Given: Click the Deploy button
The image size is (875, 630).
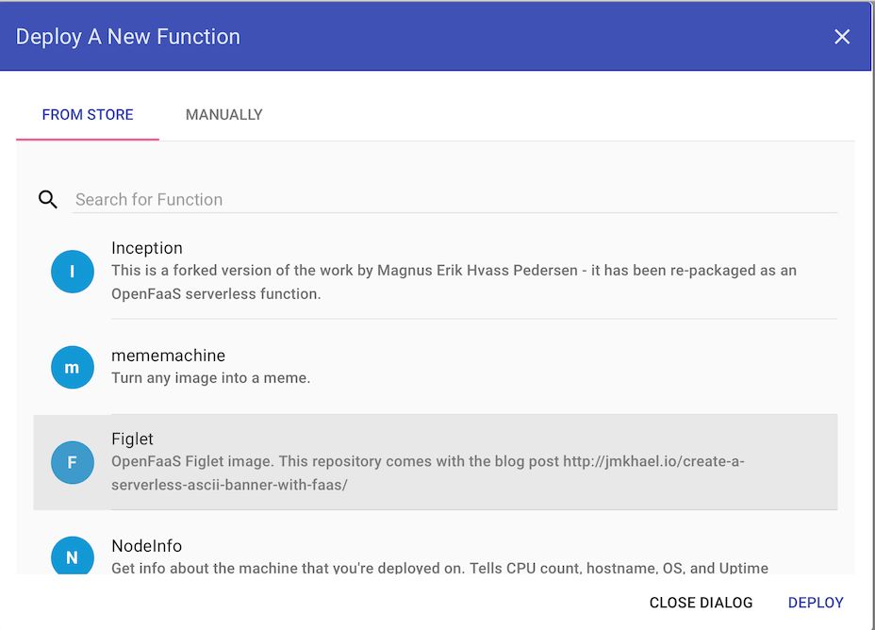Looking at the screenshot, I should tap(816, 603).
